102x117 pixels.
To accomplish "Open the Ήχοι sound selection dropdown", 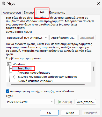I will coord(30,102).
